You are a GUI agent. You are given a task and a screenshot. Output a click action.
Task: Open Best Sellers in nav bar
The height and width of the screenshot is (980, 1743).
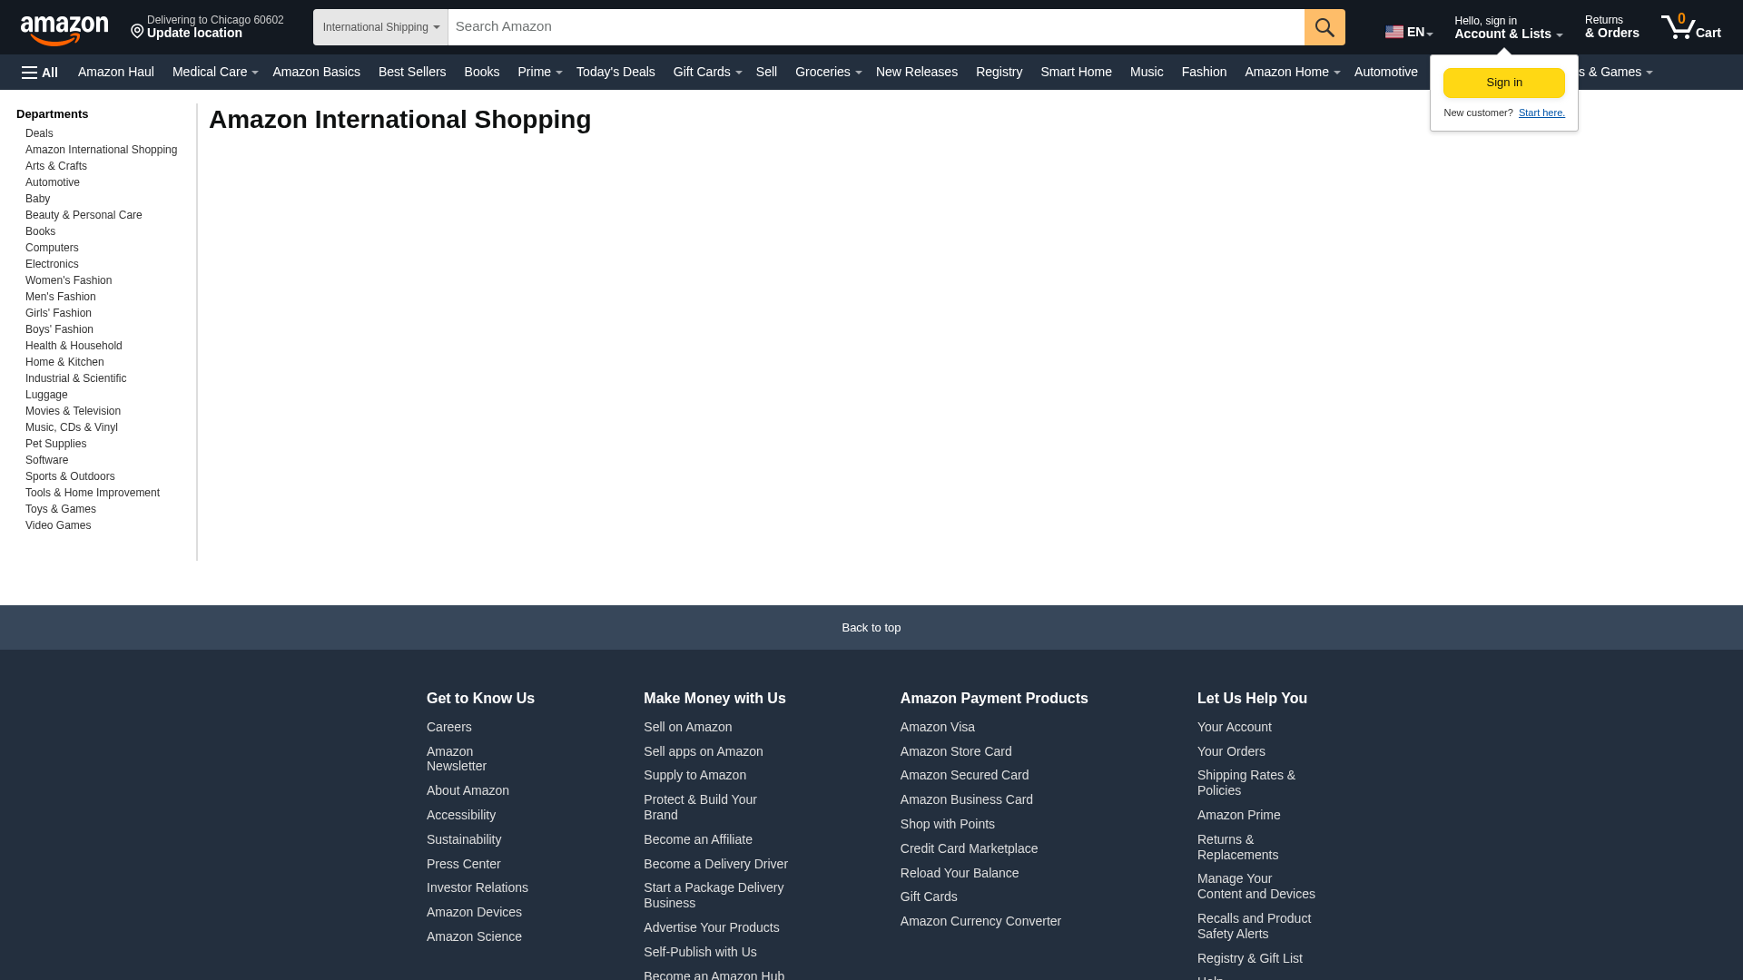(412, 72)
